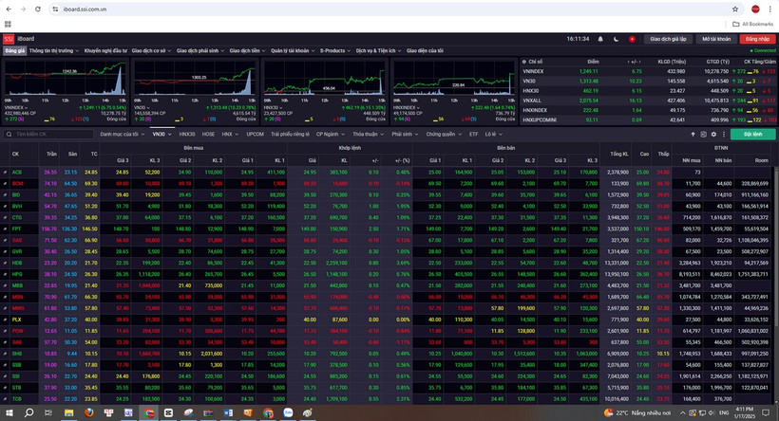Expand the S-Products menu
Viewport: 779px width, 421px height.
[x=334, y=50]
